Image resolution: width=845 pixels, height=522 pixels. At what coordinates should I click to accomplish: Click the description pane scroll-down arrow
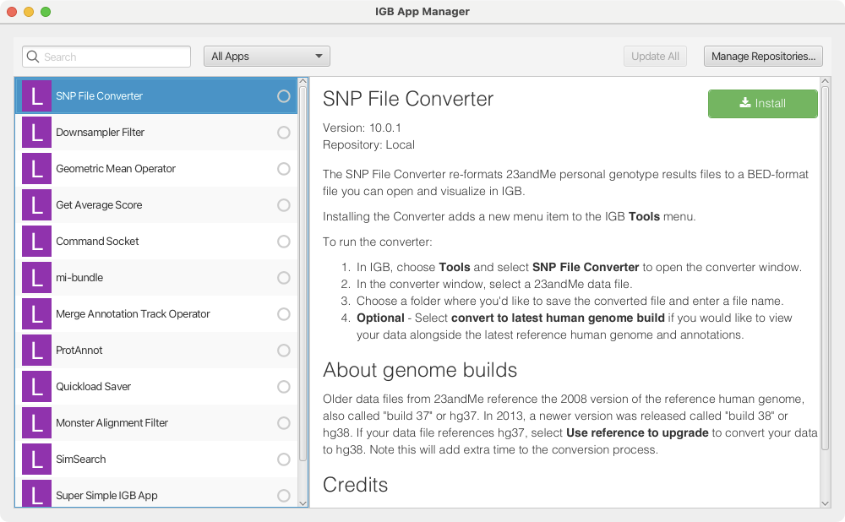(x=826, y=503)
